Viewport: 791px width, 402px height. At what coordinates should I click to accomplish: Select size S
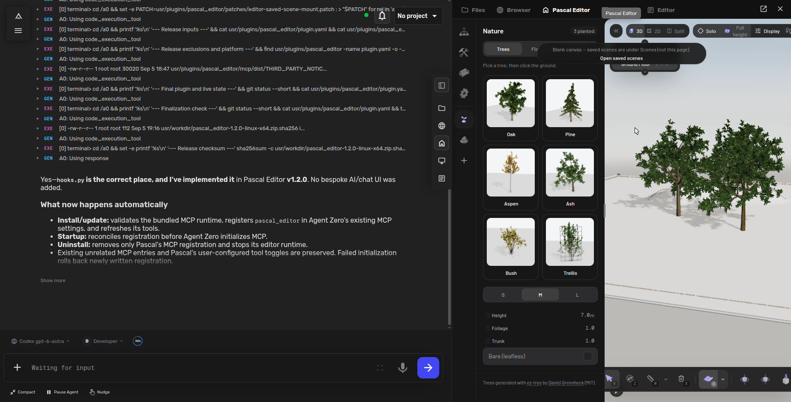[x=503, y=295]
